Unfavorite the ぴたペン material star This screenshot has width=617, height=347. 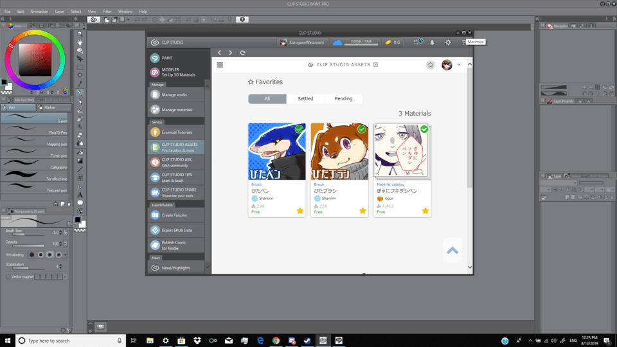(x=300, y=211)
